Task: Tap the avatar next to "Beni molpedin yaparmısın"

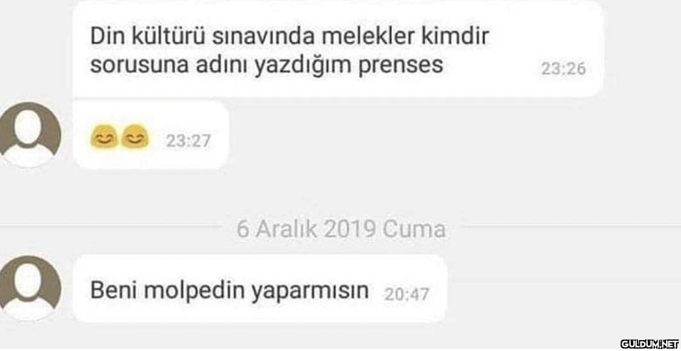Action: 28,287
